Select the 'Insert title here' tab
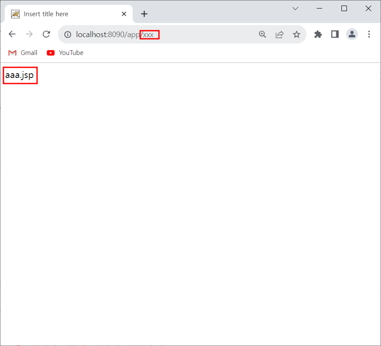 [x=69, y=14]
